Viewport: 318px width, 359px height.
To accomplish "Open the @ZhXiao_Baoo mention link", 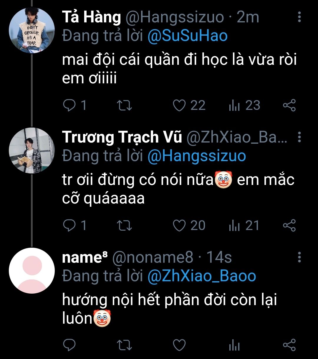I will tap(202, 276).
